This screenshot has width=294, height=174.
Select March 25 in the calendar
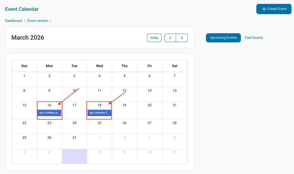[99, 127]
